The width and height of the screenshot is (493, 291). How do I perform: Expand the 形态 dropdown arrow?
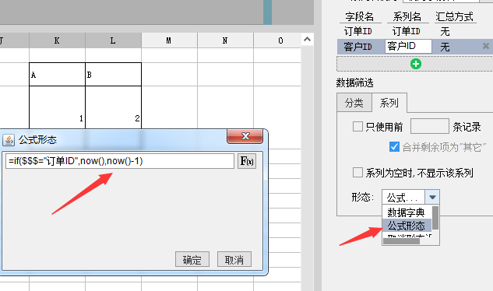tap(432, 198)
